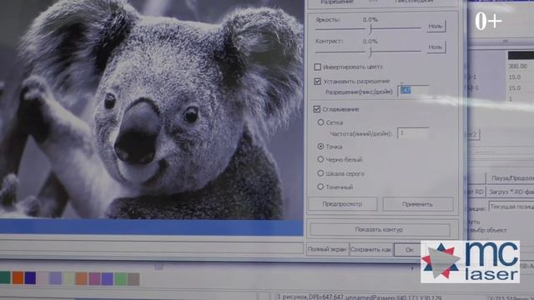Toggle the Сглаживание checkbox
This screenshot has height=300, width=534.
317,109
